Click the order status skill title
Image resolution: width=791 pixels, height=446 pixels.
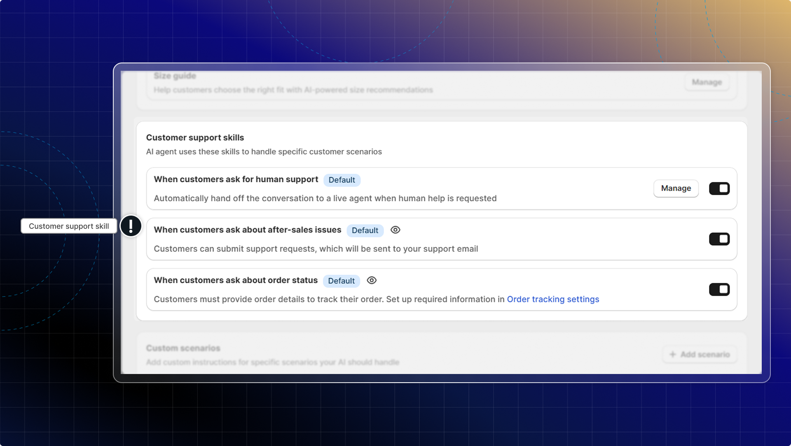point(236,280)
